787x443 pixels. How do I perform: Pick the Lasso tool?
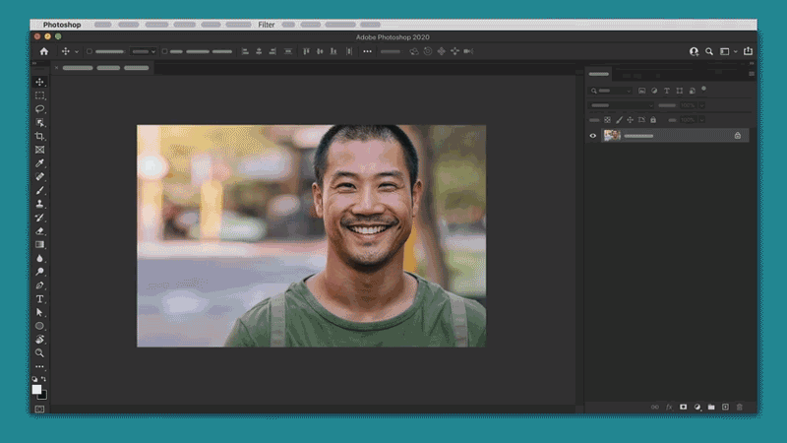(40, 109)
